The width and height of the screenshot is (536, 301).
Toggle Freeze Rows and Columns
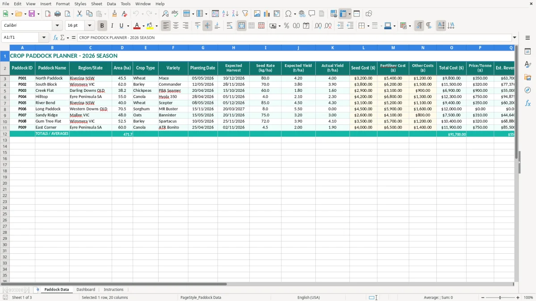[x=343, y=14]
